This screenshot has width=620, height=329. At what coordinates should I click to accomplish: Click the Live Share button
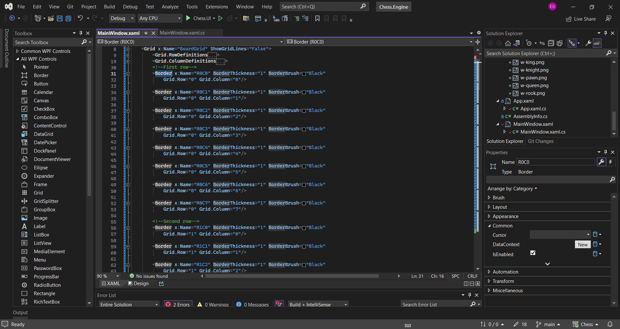[581, 19]
